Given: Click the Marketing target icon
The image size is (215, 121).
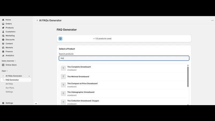Looking at the screenshot, I should (3, 36).
